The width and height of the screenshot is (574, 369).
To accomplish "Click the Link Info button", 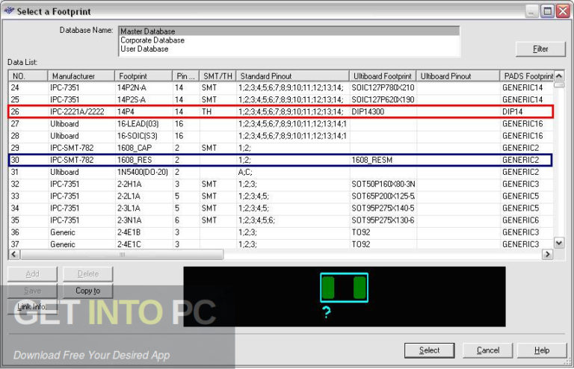I will coord(32,307).
